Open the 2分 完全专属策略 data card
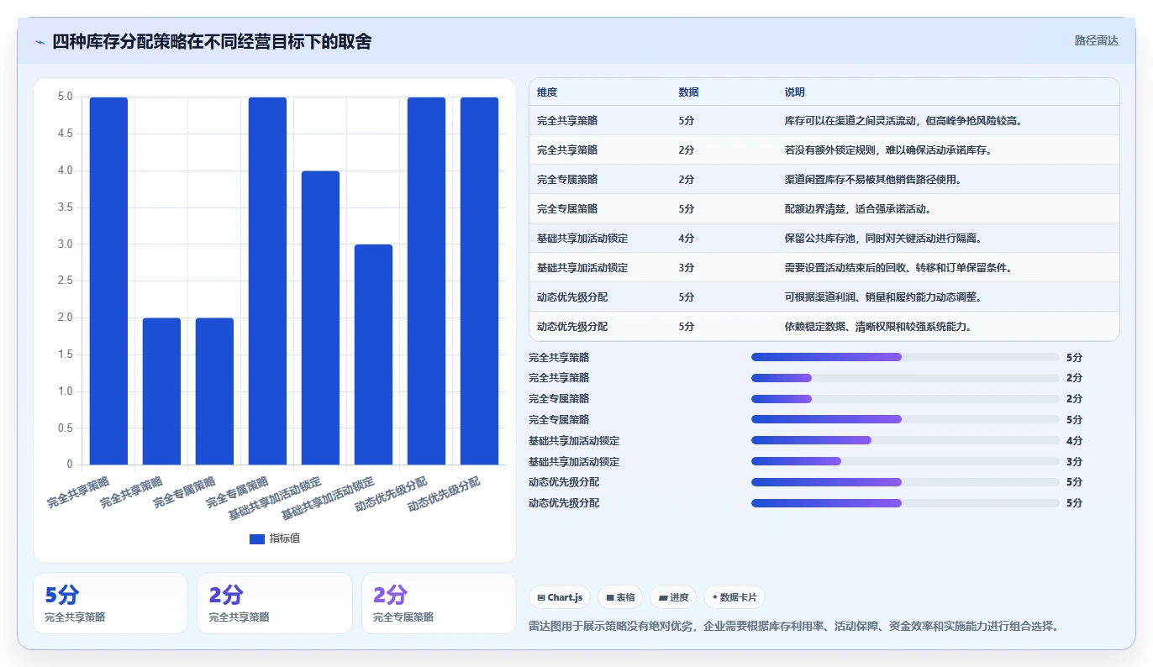This screenshot has height=667, width=1153. [x=439, y=603]
